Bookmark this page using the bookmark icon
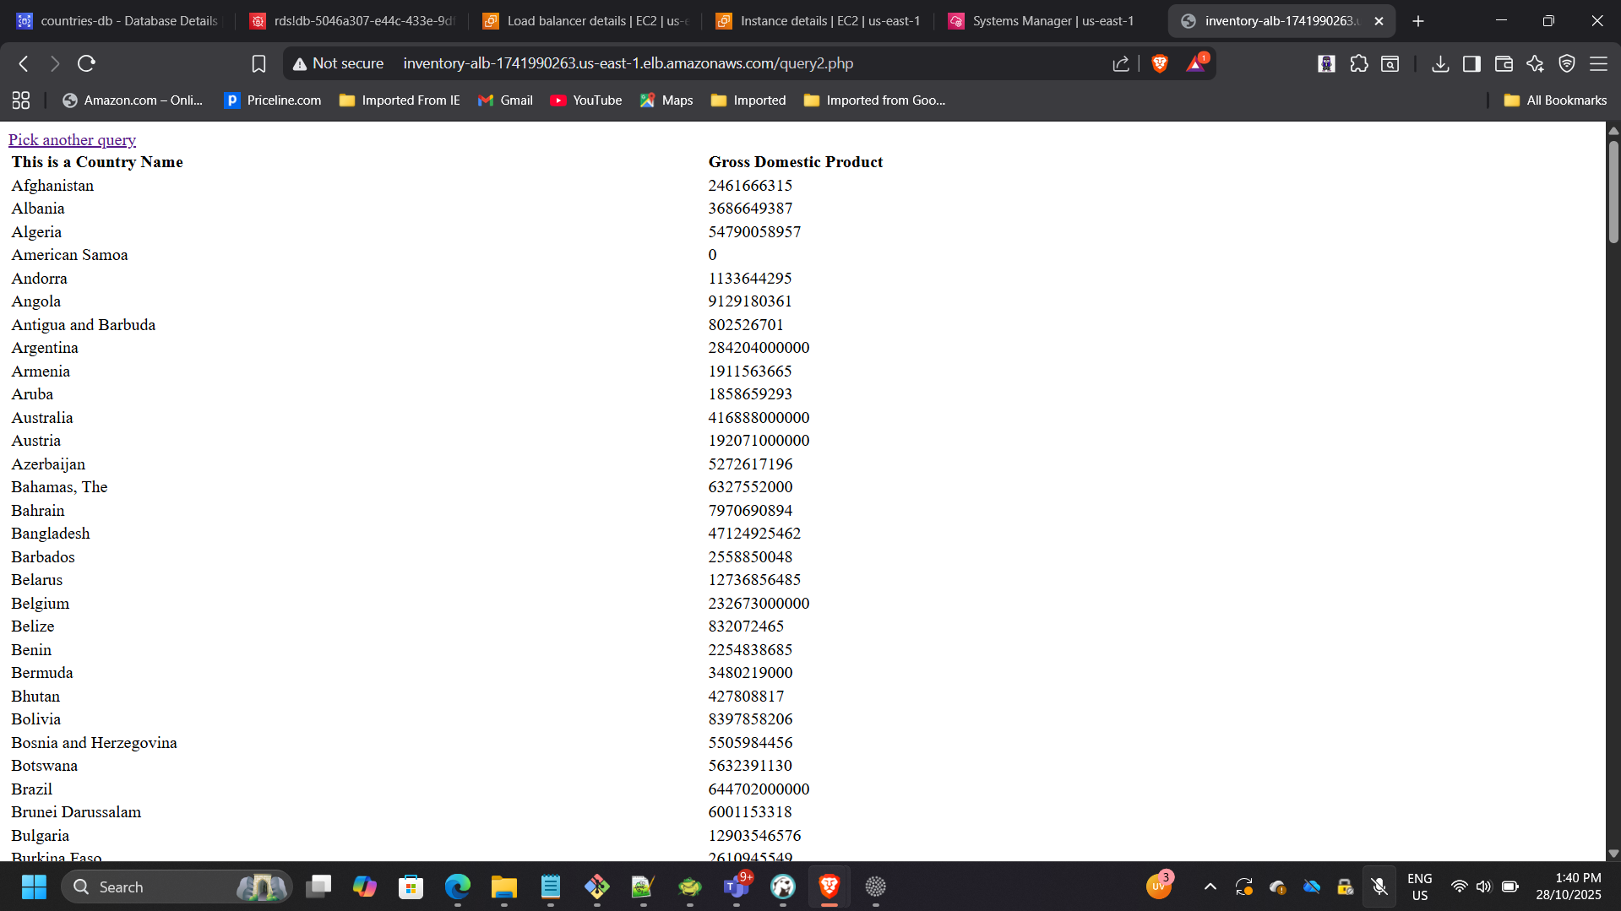Viewport: 1621px width, 911px height. point(258,63)
